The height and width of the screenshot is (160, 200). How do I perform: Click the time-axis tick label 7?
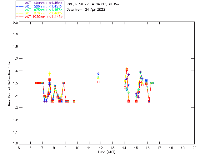42,148
